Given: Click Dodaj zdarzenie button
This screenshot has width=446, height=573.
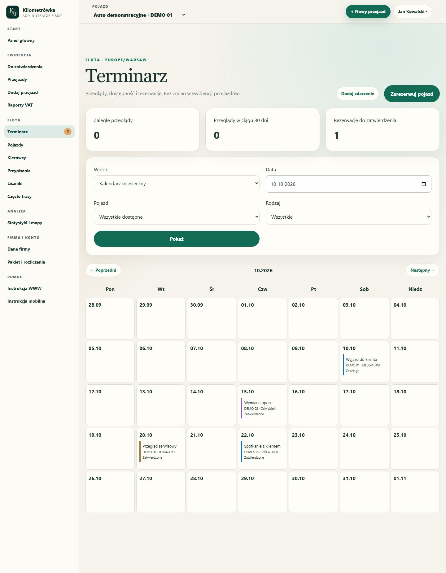Looking at the screenshot, I should [x=357, y=94].
